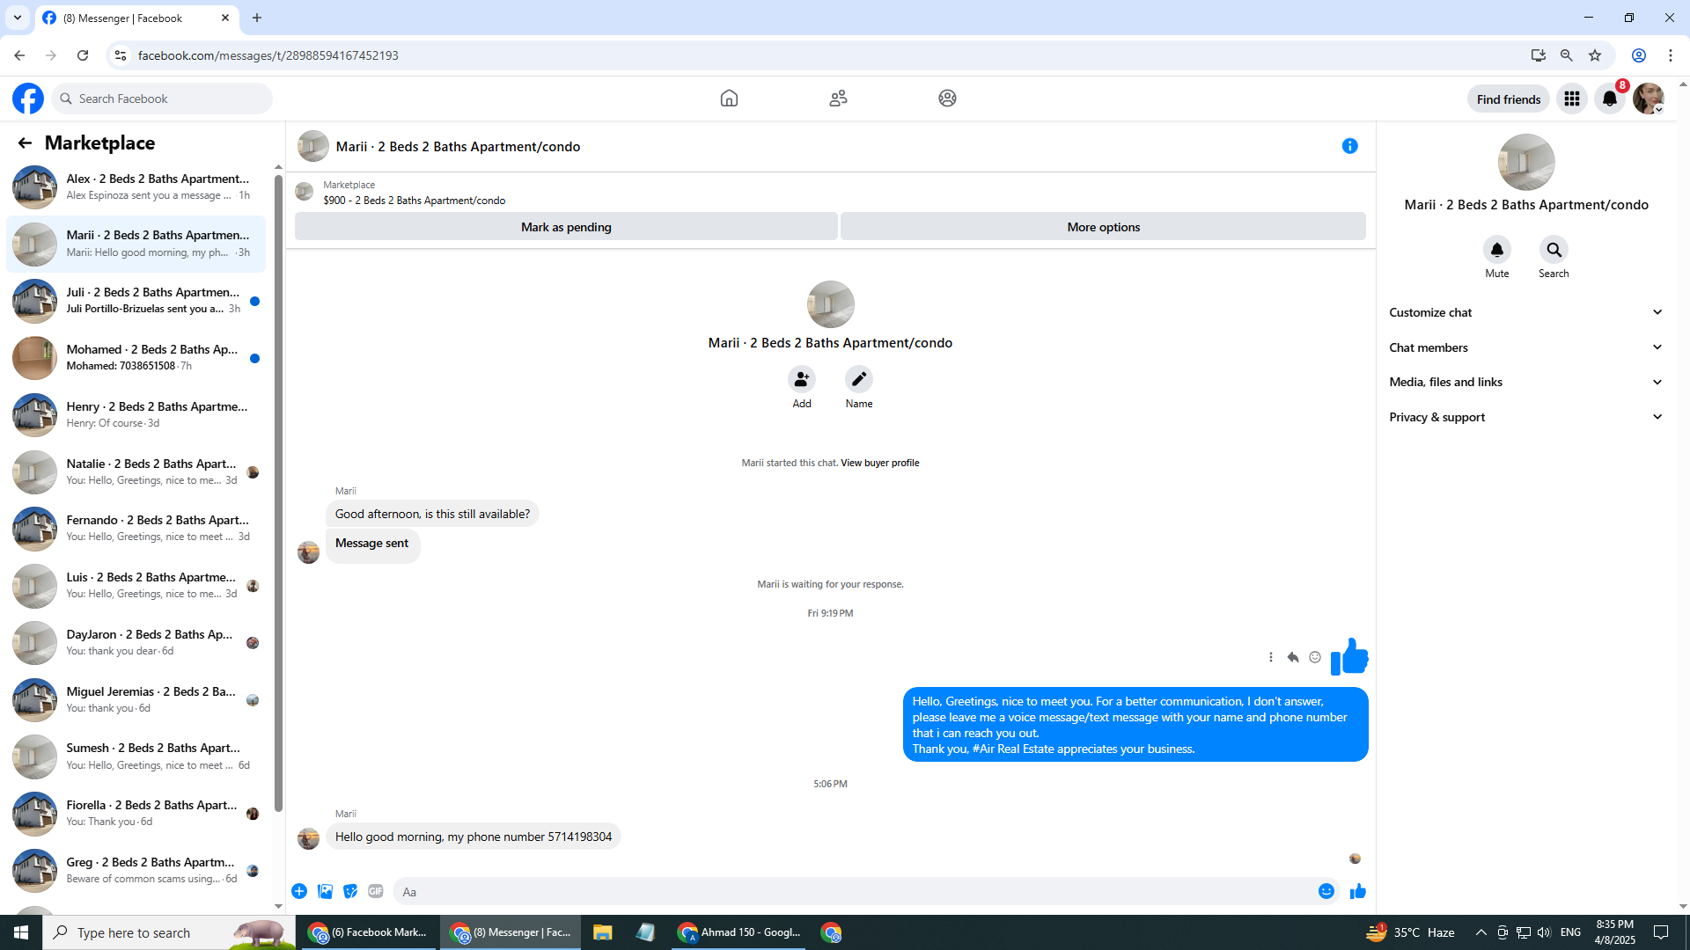Screen dimensions: 1690x950
Task: Expand the Customize chat section
Action: tap(1525, 312)
